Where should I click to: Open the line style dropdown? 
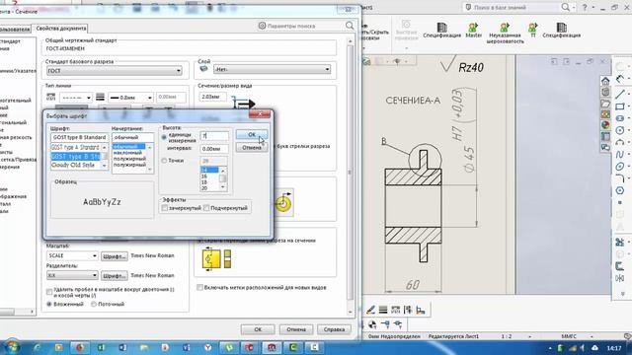click(x=76, y=98)
